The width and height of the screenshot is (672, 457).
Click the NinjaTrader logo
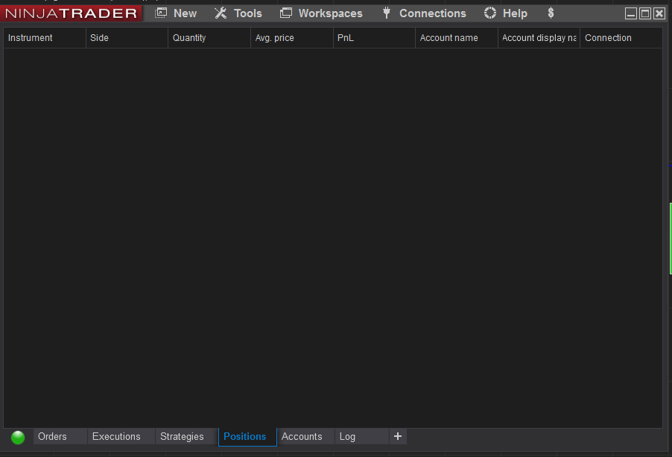coord(71,13)
